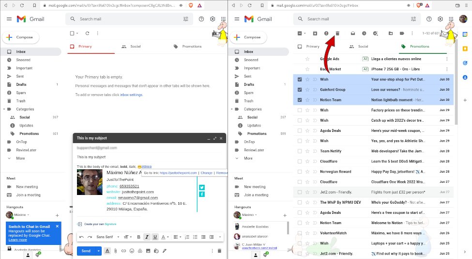Open Drafts folder in left Gmail sidebar
The image size is (472, 259).
(21, 85)
